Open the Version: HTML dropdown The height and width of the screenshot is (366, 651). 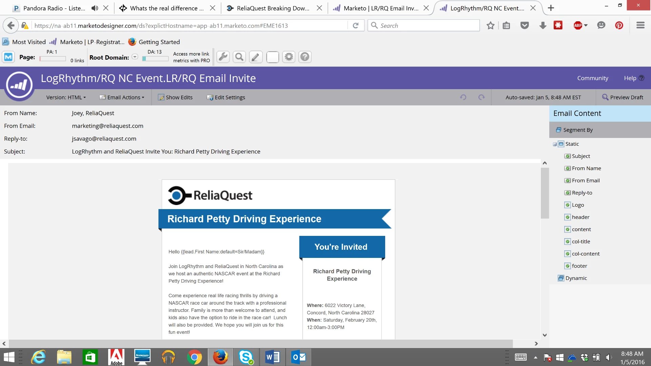pyautogui.click(x=66, y=97)
